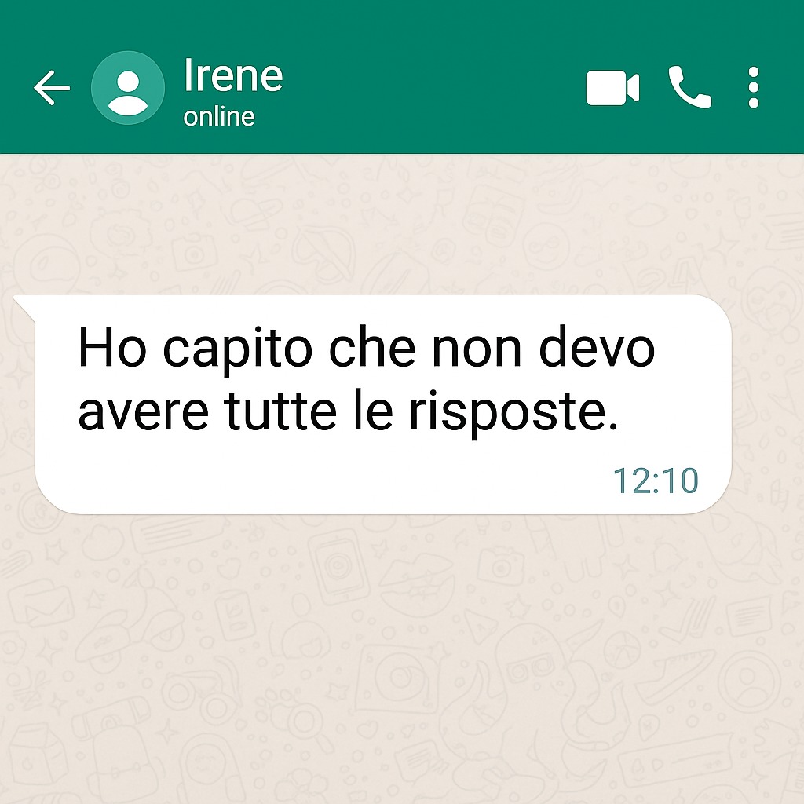Click the line "Ho capito che non devo"

(366, 348)
